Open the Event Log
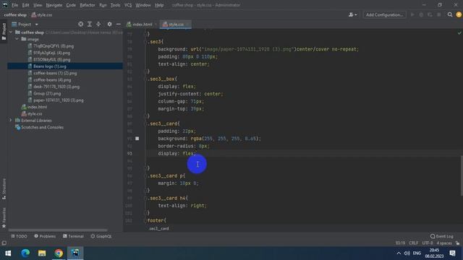Screen dimensions: 463x260 [x=442, y=236]
